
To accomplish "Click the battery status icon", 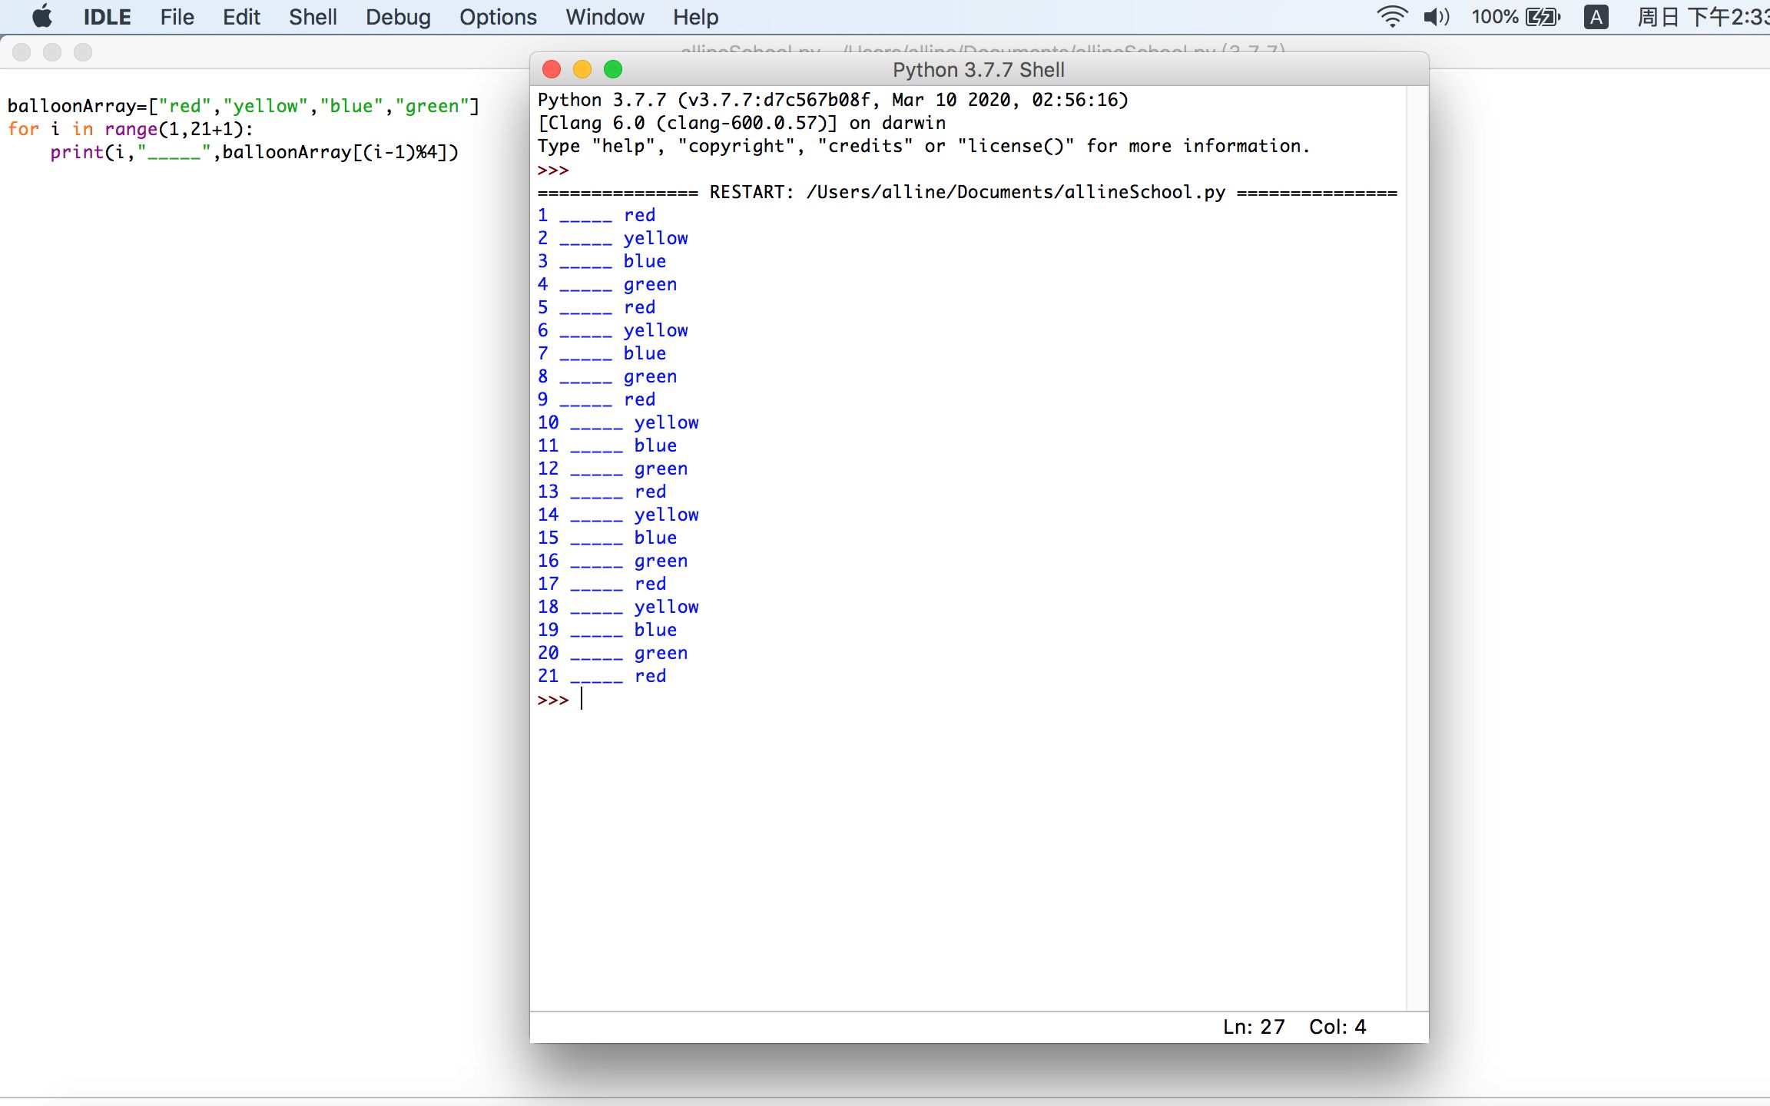I will point(1542,16).
